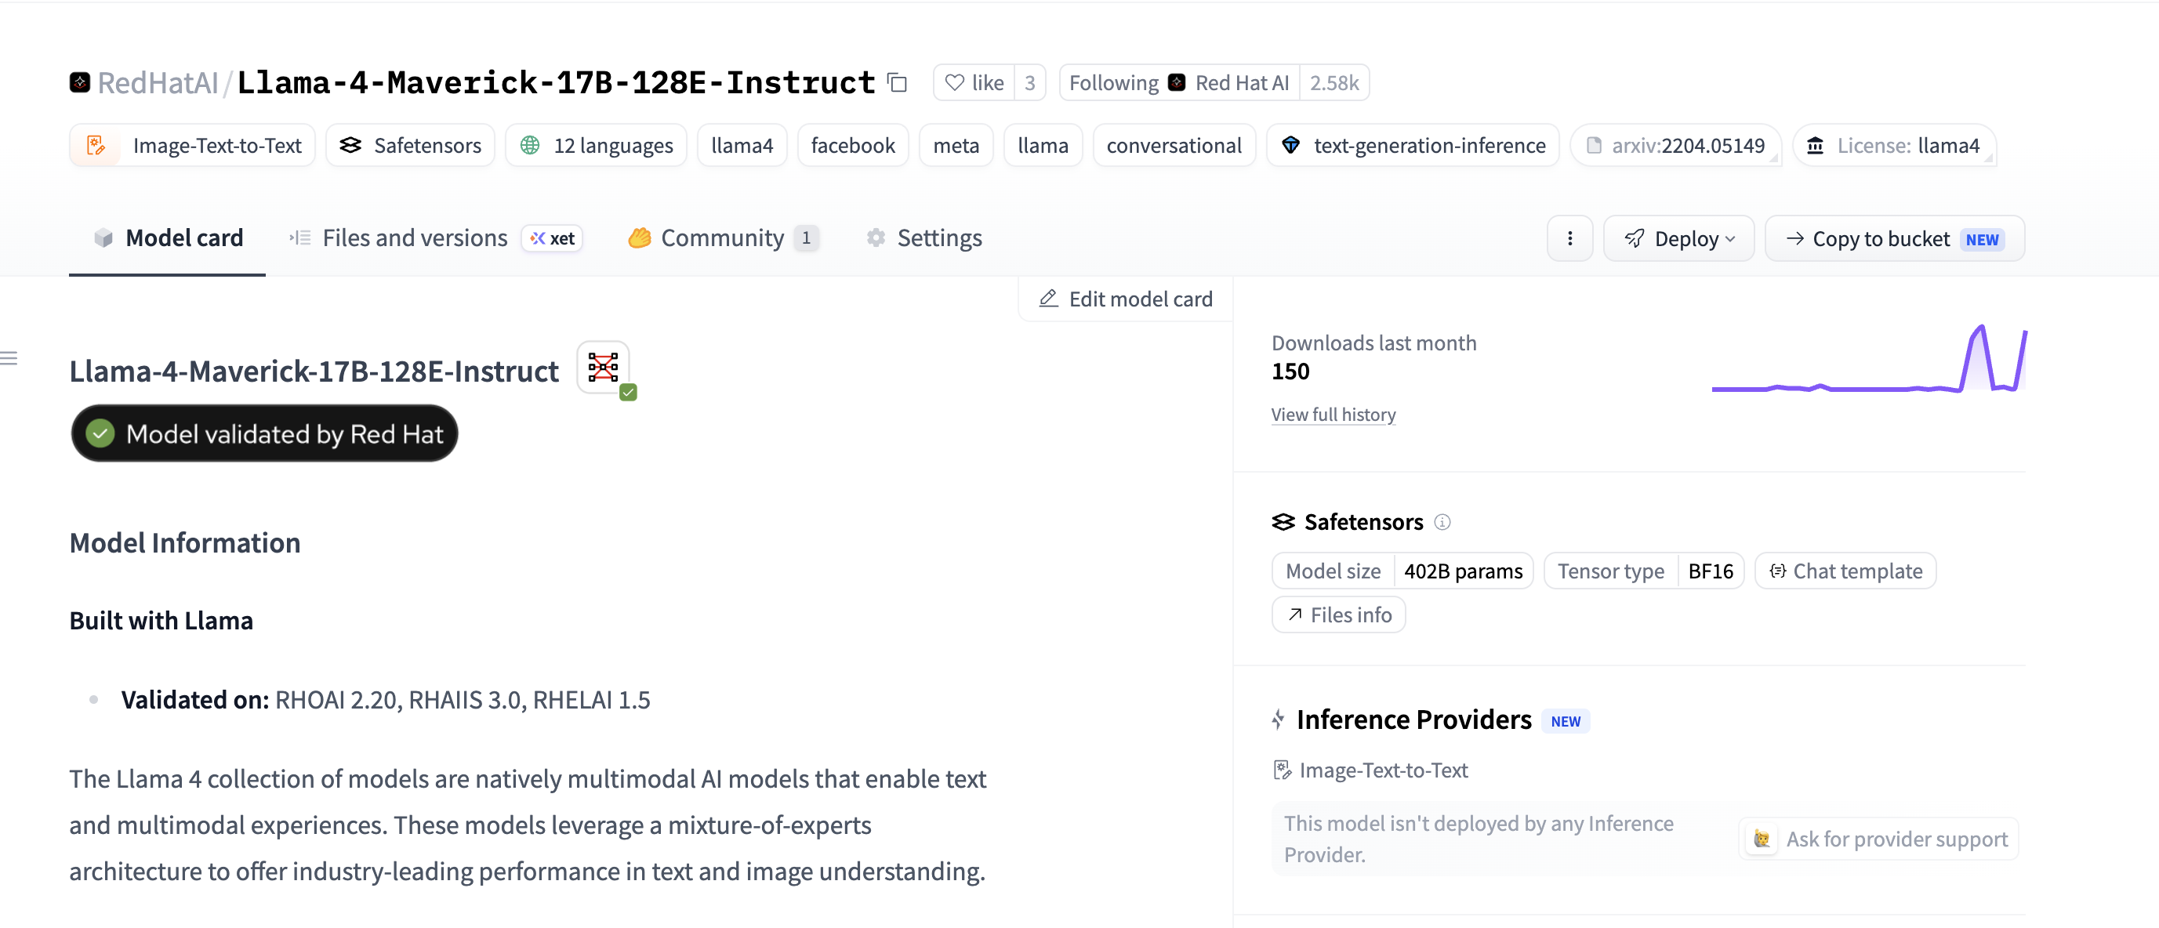Click the Red Hat validated model badge image
The height and width of the screenshot is (928, 2159).
tap(604, 369)
